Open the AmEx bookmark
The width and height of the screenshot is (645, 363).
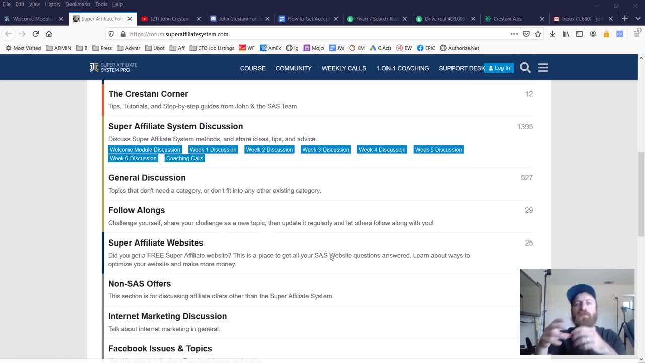(x=271, y=48)
